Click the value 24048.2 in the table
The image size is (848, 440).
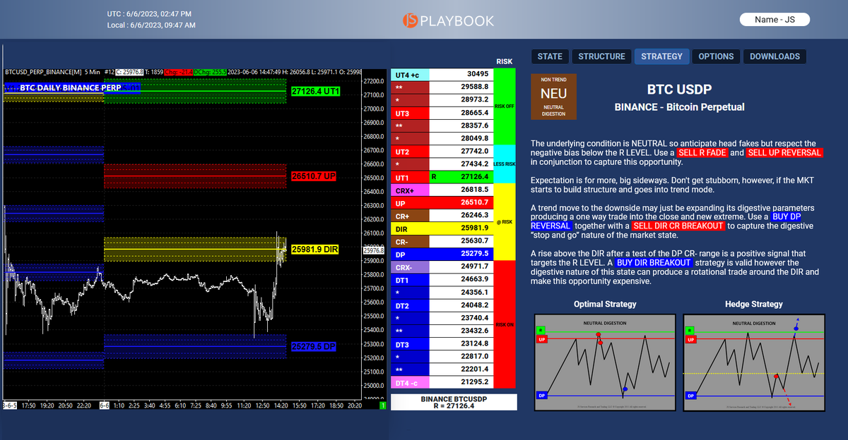coord(474,305)
